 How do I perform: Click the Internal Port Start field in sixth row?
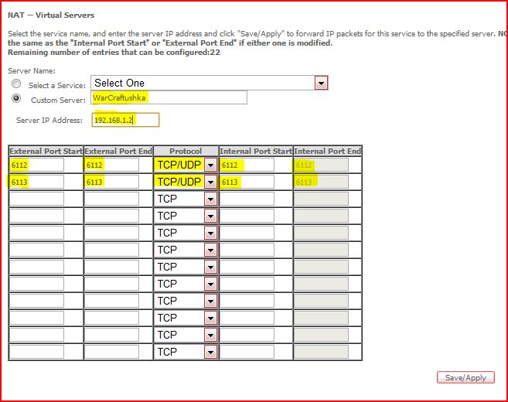(247, 250)
